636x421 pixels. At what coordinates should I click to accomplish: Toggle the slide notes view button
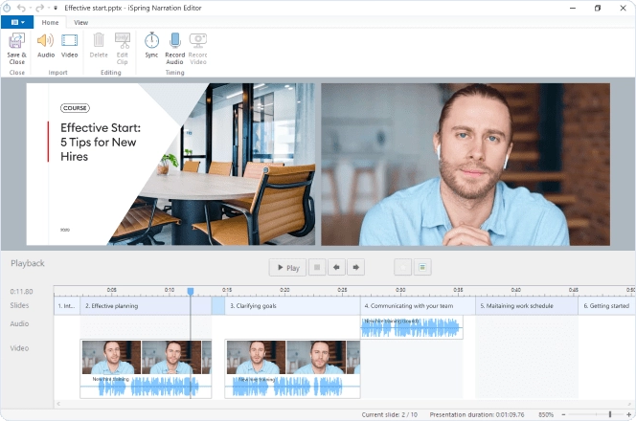click(x=422, y=268)
